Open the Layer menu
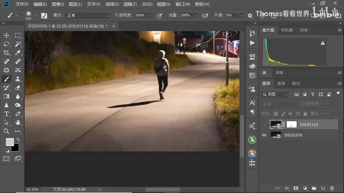344x193 pixels. click(75, 4)
